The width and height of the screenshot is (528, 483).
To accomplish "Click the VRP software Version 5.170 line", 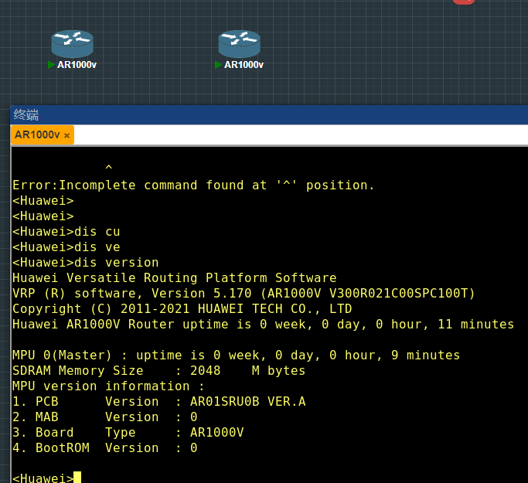I will (x=244, y=294).
